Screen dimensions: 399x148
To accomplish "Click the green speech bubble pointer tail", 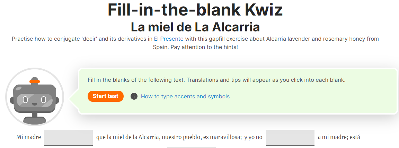I will pyautogui.click(x=74, y=97).
